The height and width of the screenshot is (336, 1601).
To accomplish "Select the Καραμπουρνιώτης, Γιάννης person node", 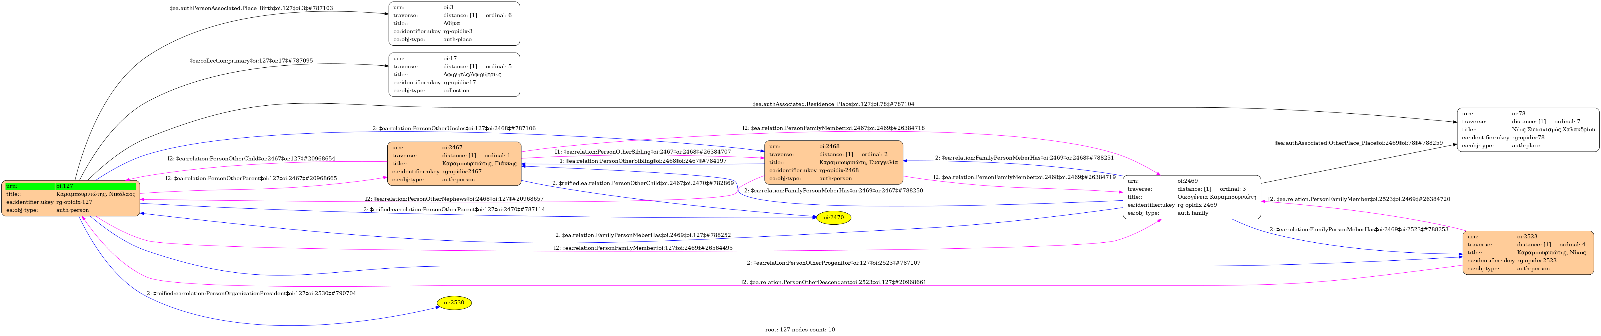I will pos(454,163).
